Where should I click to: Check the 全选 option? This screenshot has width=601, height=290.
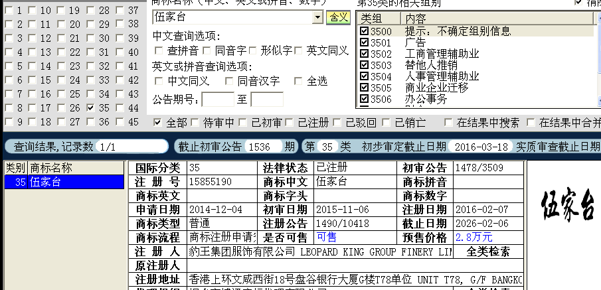(x=298, y=81)
